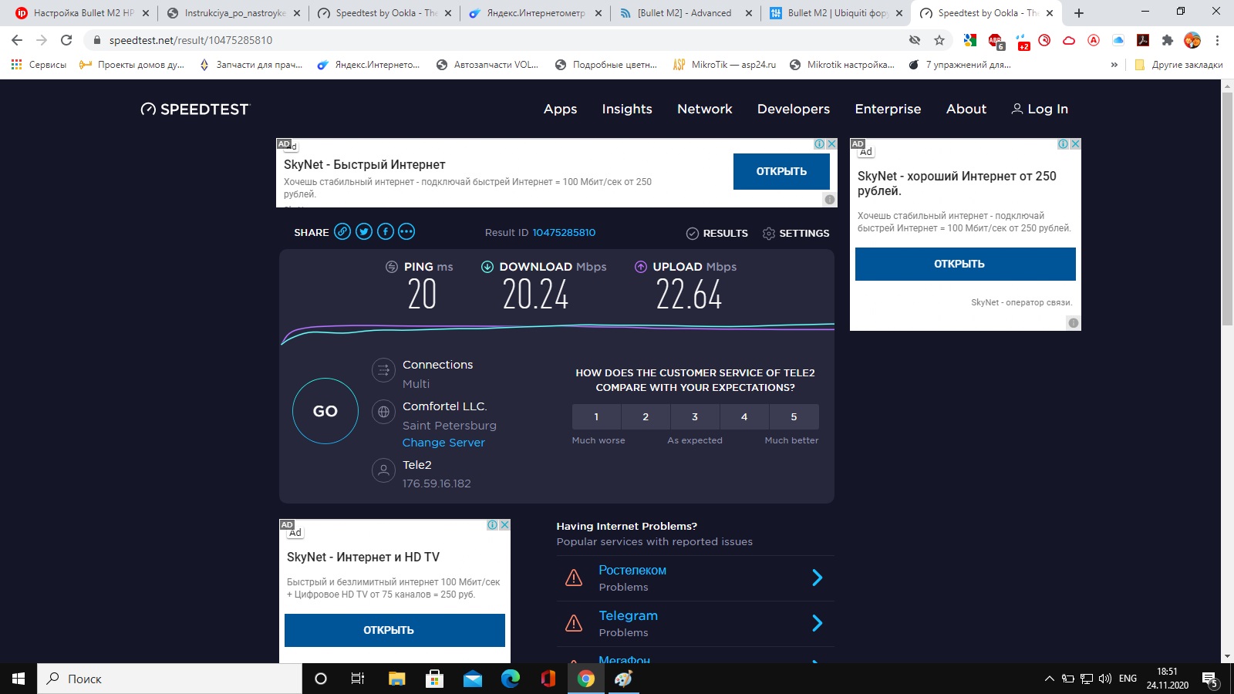Viewport: 1234px width, 694px height.
Task: Click the Speedtest logo
Action: (x=195, y=109)
